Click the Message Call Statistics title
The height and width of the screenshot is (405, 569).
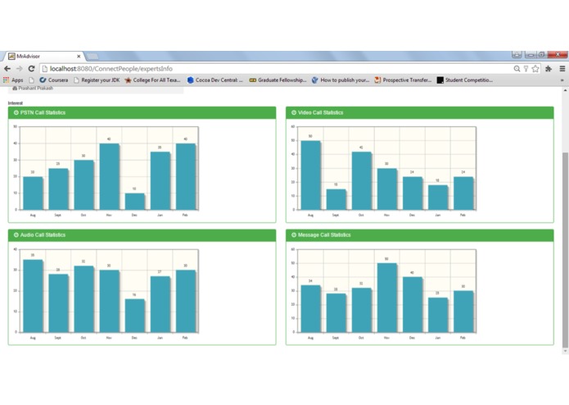[324, 235]
